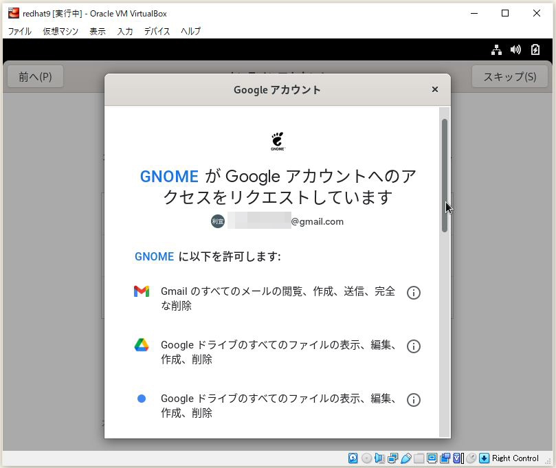Click info icon for Gmail permission
The height and width of the screenshot is (468, 556).
414,293
